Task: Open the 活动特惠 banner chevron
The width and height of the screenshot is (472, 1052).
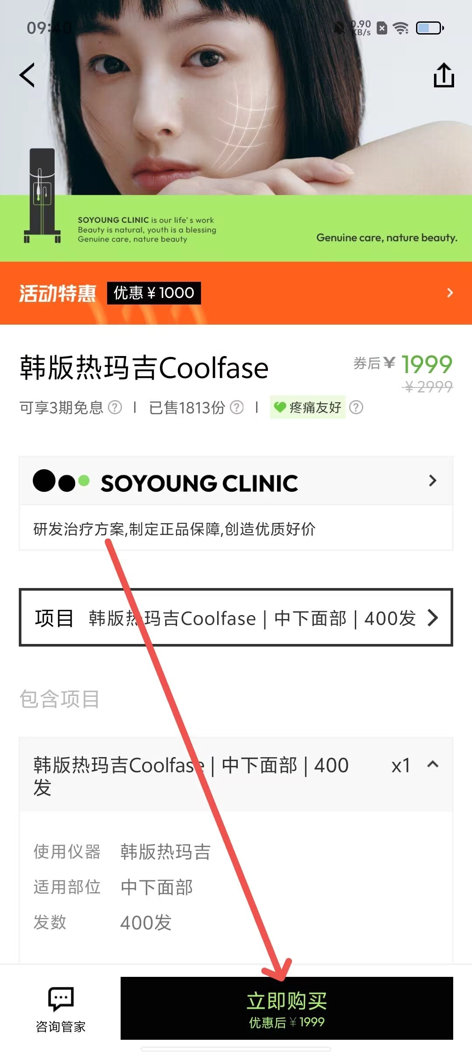Action: tap(450, 293)
